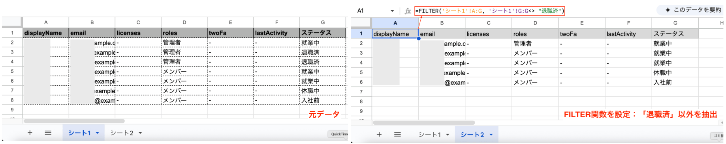Open シート2 tab menu arrow in right spreadsheet

491,135
